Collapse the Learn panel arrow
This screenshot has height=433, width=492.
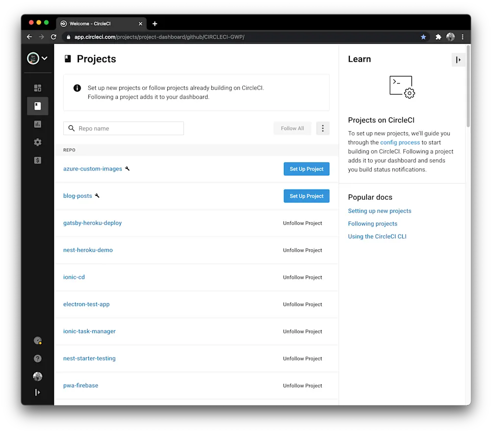point(458,59)
